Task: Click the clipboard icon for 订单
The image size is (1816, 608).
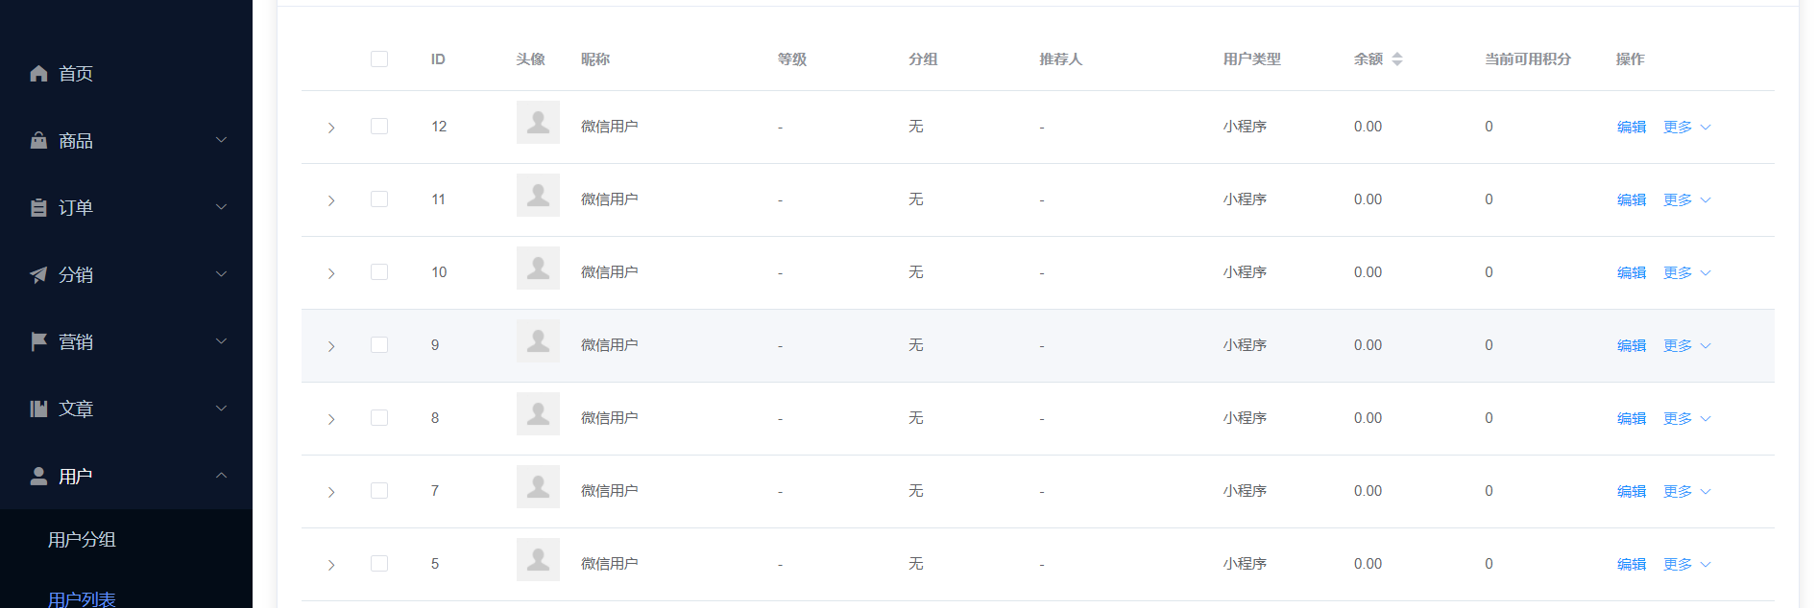Action: pyautogui.click(x=38, y=208)
